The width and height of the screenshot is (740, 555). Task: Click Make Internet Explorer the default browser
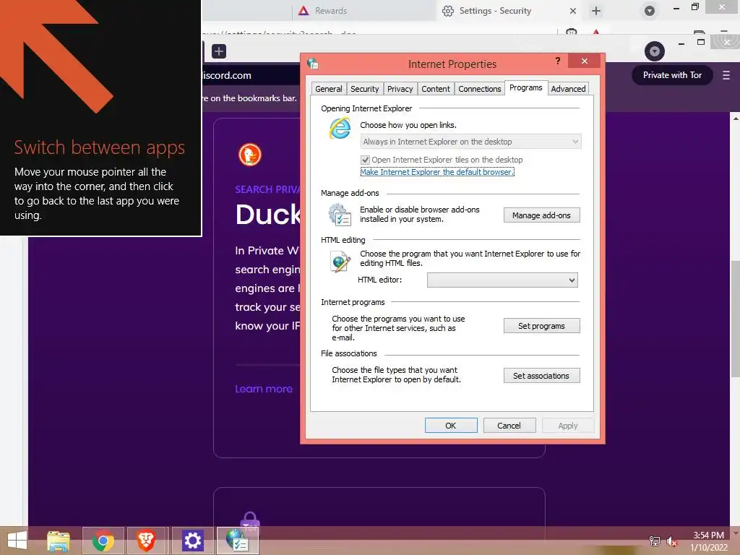pyautogui.click(x=437, y=172)
